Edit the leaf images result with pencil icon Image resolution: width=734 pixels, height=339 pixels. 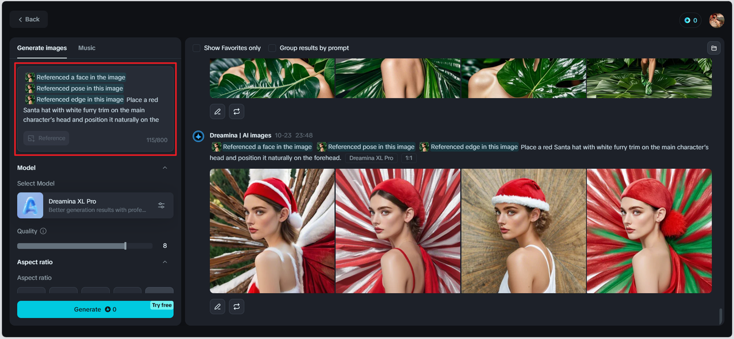[217, 112]
